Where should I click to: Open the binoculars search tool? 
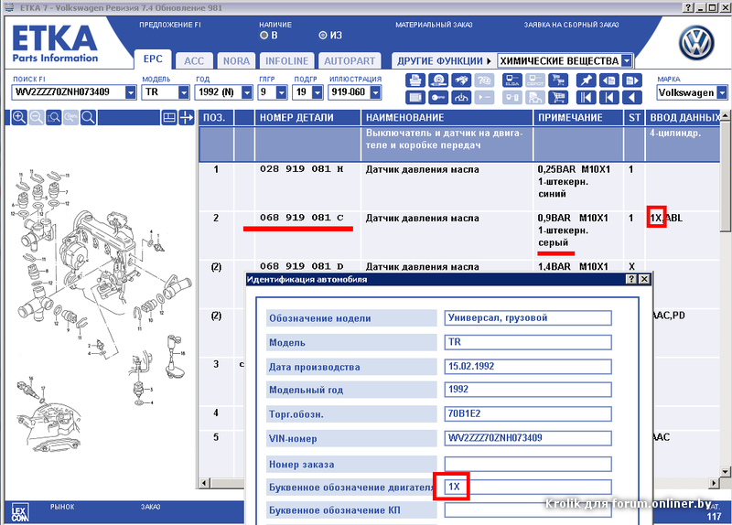tap(461, 80)
